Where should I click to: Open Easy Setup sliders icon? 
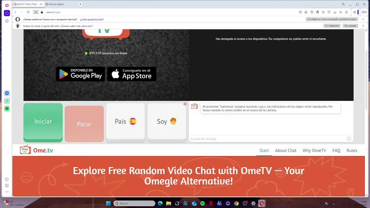click(341, 12)
